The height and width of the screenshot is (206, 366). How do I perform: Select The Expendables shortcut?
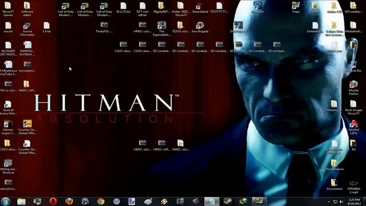click(161, 29)
